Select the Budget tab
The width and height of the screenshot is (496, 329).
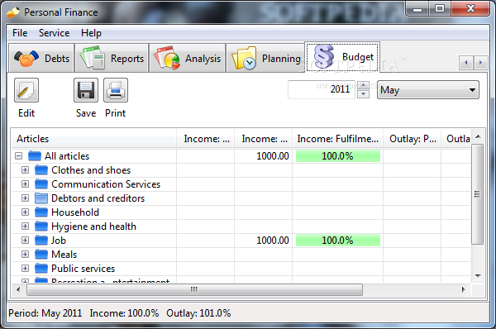coord(342,57)
